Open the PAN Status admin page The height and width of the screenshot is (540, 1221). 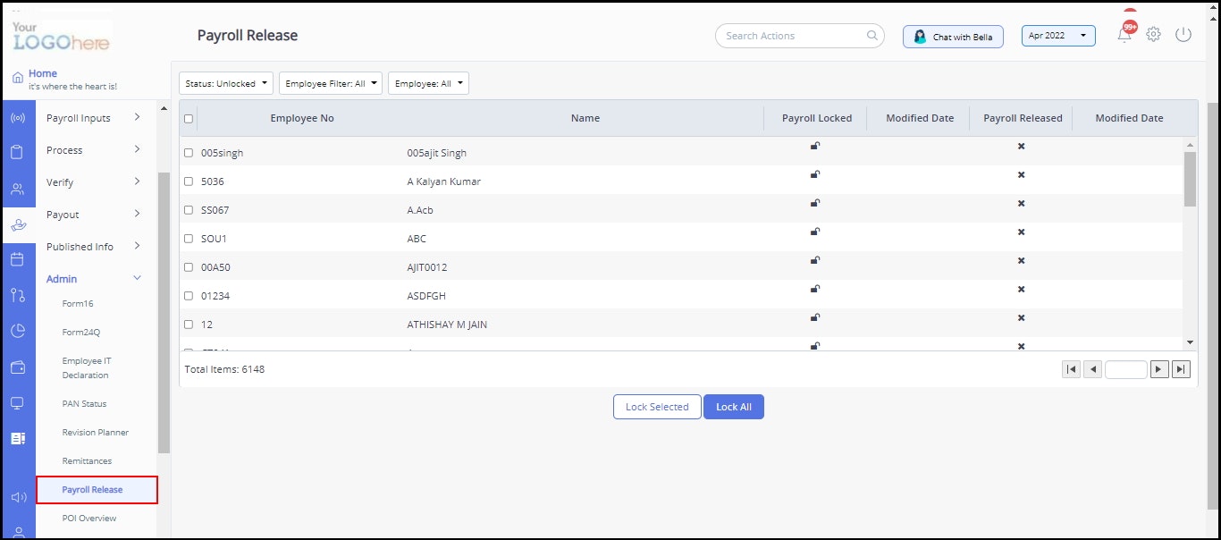pyautogui.click(x=84, y=403)
